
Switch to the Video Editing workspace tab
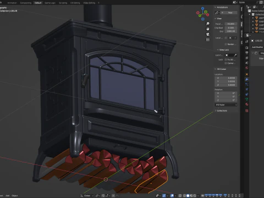pos(89,3)
